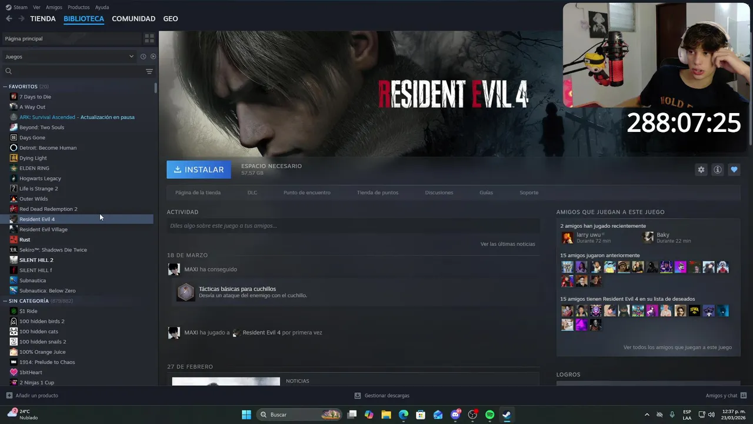The image size is (753, 424).
Task: Click the 7 Days to Die game icon
Action: [x=14, y=97]
